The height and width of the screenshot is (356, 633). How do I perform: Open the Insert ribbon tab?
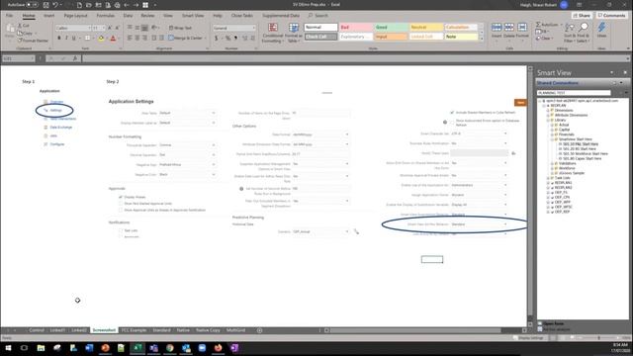coord(48,16)
